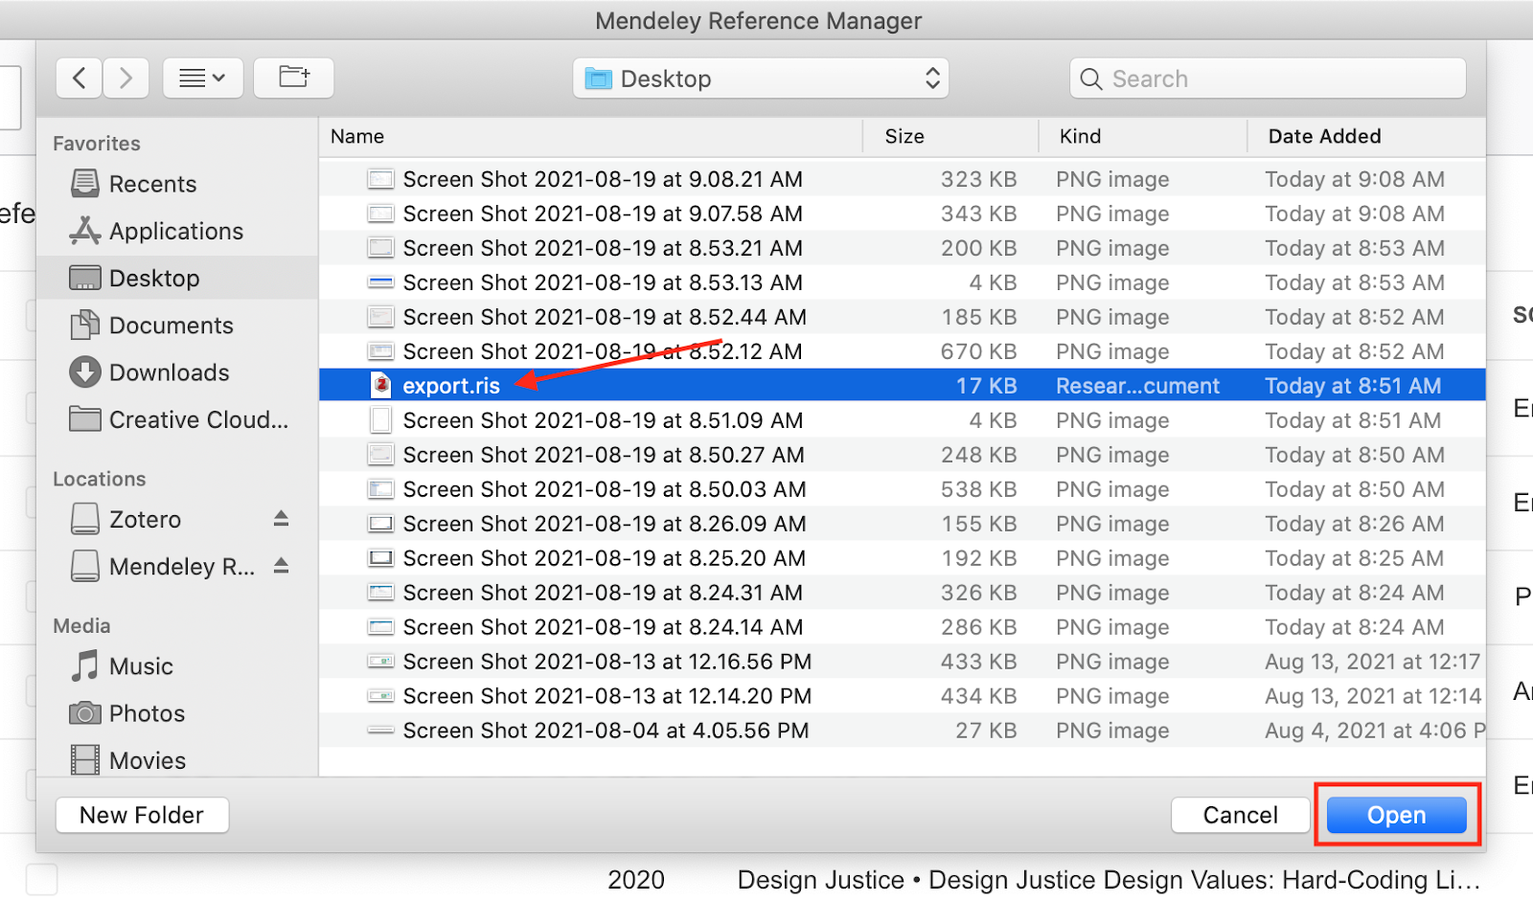Select Screen Shot 2021-08-13 at 12.14.20 PM
The height and width of the screenshot is (923, 1533).
[x=903, y=696]
